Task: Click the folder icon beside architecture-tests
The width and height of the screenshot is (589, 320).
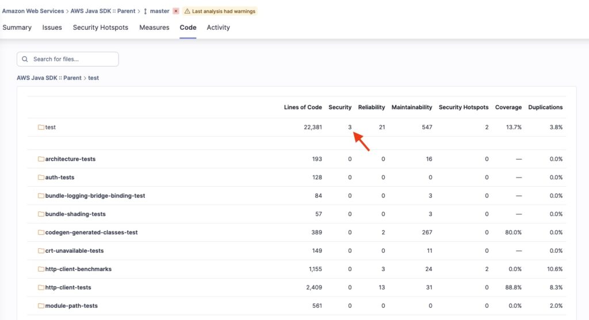Action: (x=41, y=159)
